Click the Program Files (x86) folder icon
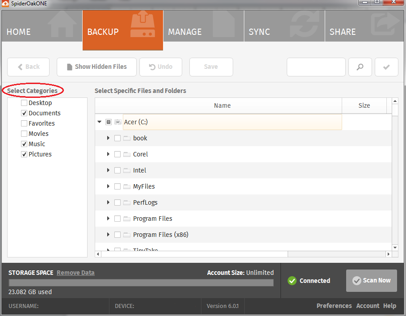 [x=126, y=235]
